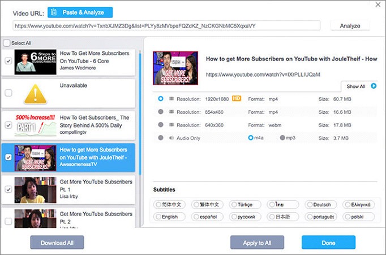Viewport: 386px width, 255px height.
Task: Choose mp3 as audio-only format
Action: [x=282, y=138]
